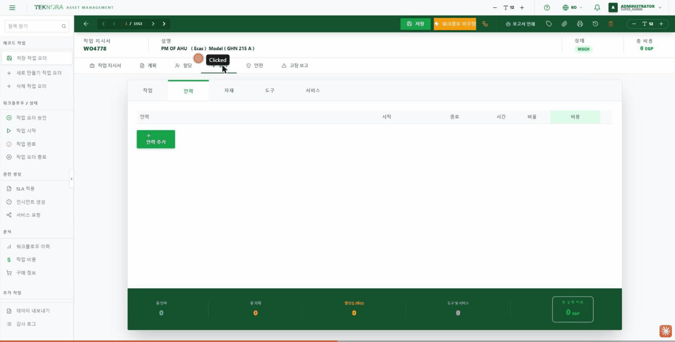Open 워크플로우 이력 in sidebar
Screen dimensions: 675x342
point(37,246)
